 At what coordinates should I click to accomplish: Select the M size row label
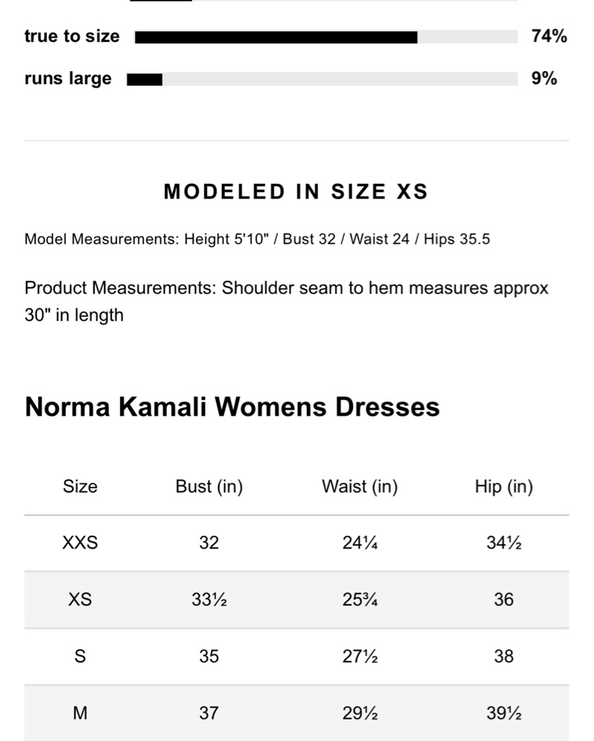(x=80, y=713)
